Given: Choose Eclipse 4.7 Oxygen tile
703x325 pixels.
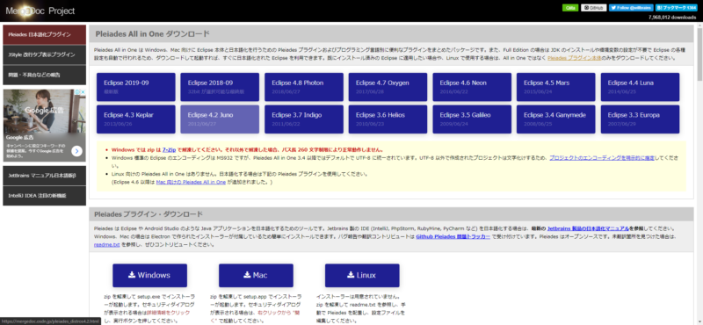Looking at the screenshot, I should 388,87.
